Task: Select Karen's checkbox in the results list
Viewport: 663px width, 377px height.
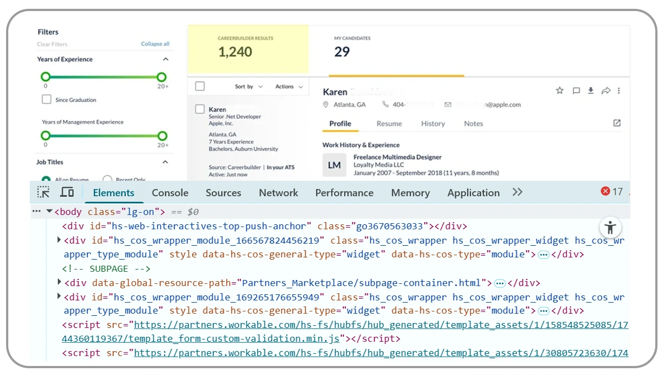Action: (200, 110)
